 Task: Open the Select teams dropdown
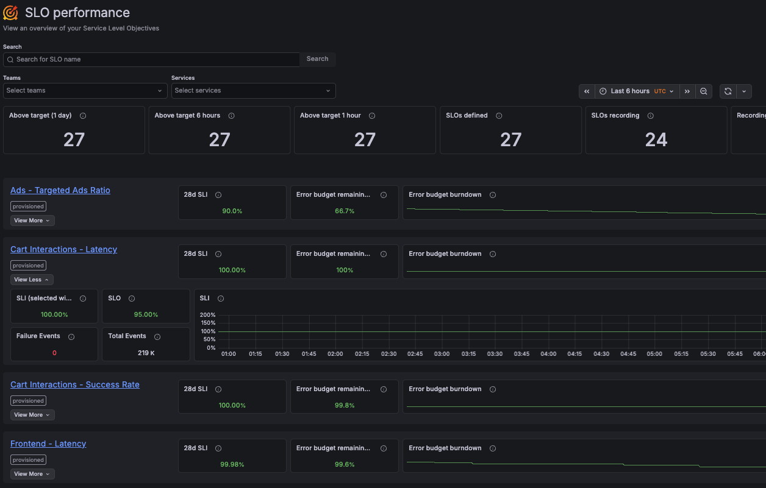(85, 91)
